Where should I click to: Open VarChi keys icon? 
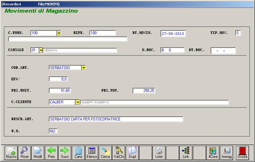[x=119, y=153]
